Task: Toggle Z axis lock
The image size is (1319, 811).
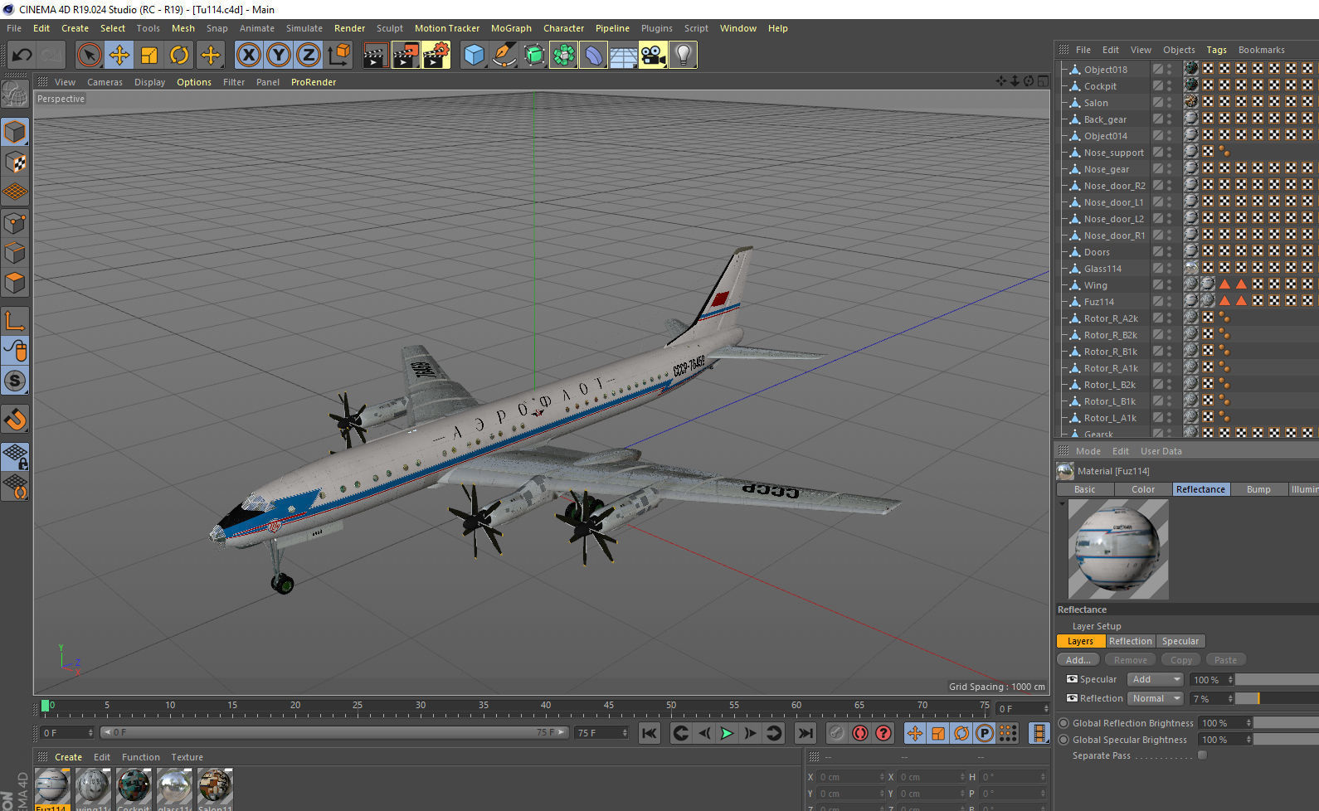Action: (x=309, y=56)
